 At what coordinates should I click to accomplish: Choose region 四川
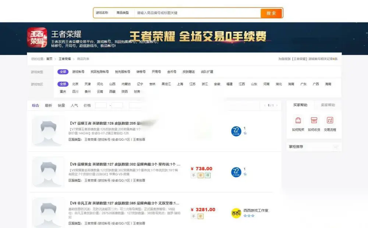click(75, 91)
